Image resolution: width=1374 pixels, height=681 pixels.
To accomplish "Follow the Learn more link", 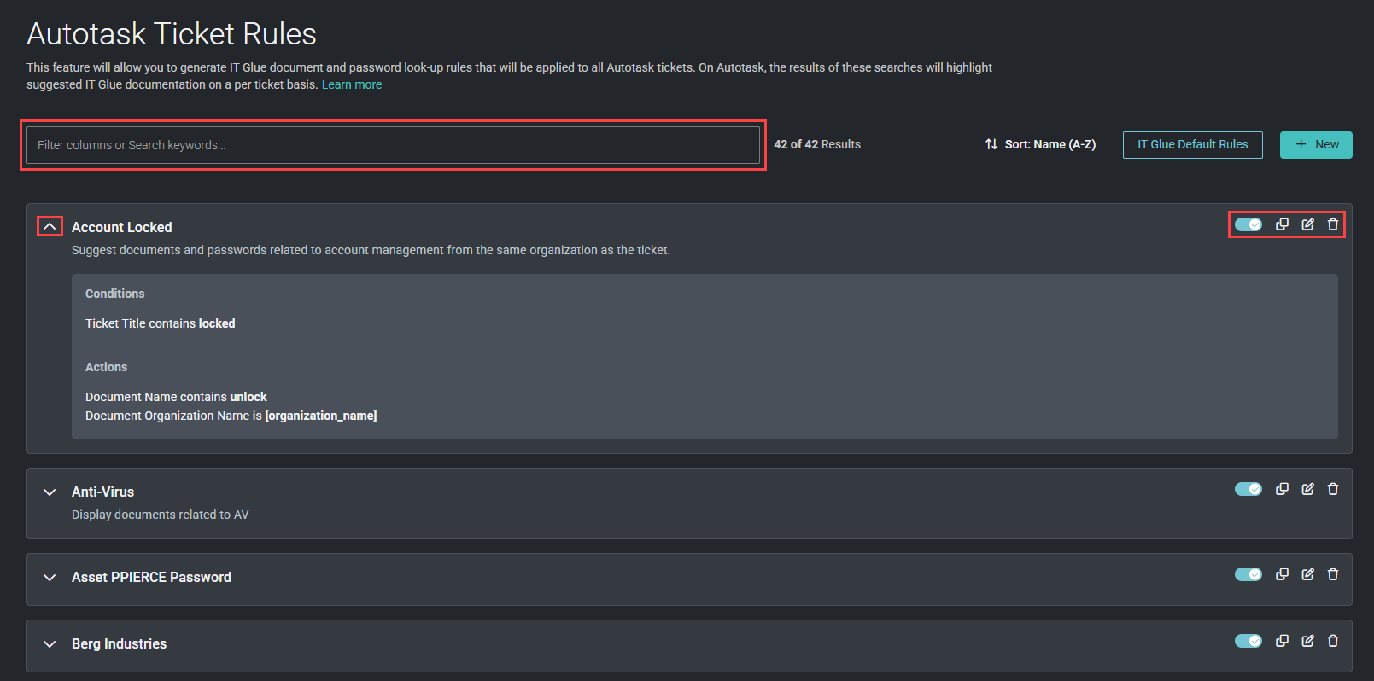I will 352,84.
